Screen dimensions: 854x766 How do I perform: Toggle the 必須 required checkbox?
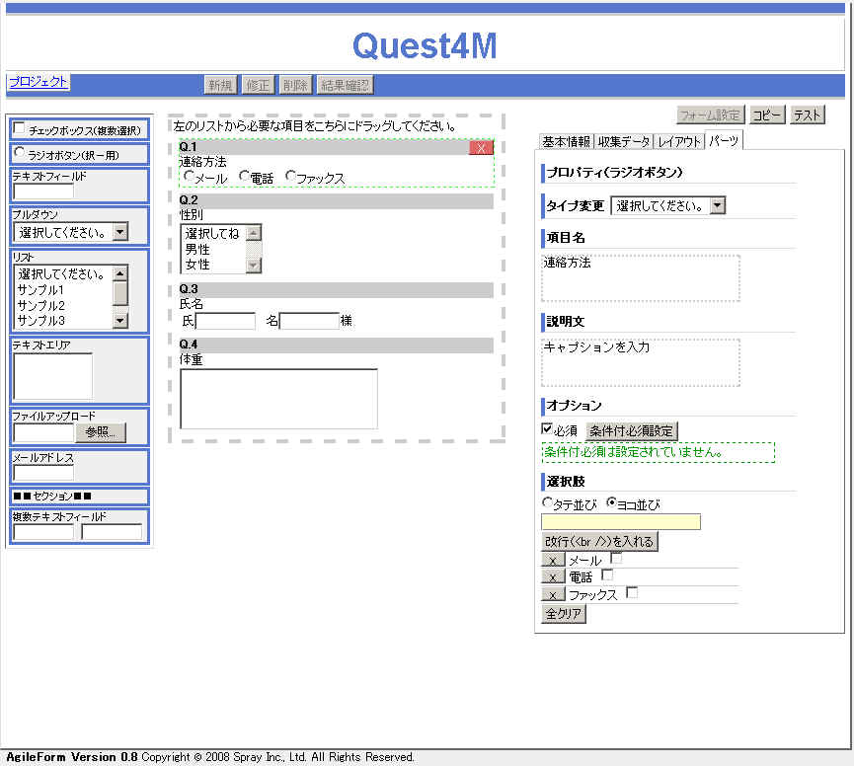(x=547, y=429)
